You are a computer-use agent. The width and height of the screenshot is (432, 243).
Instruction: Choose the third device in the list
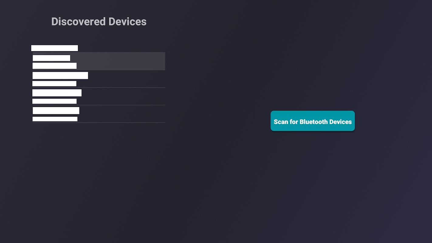coord(99,97)
